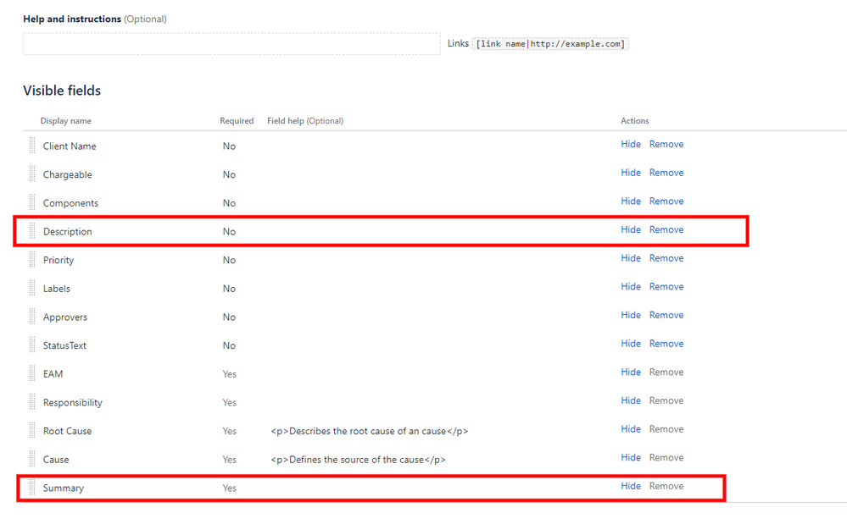Hide the Cause field
Screen dimensions: 847x524
(x=631, y=458)
